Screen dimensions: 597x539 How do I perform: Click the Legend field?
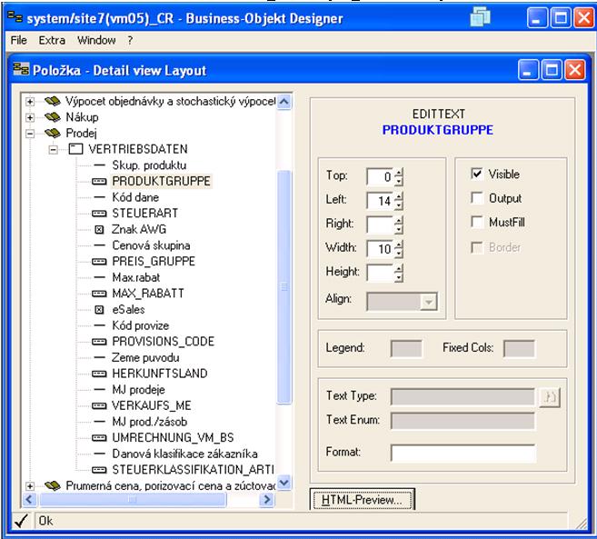(406, 348)
